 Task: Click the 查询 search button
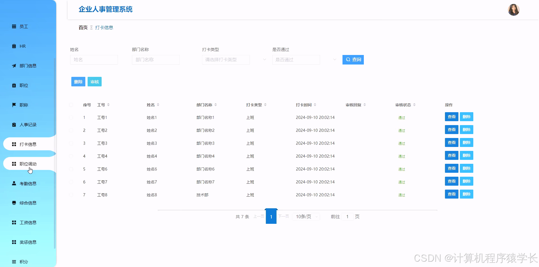coord(353,59)
